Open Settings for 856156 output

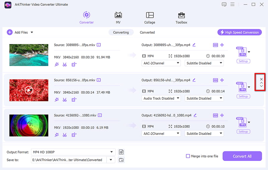tap(243, 96)
